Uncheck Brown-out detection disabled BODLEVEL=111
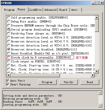 click(9, 49)
